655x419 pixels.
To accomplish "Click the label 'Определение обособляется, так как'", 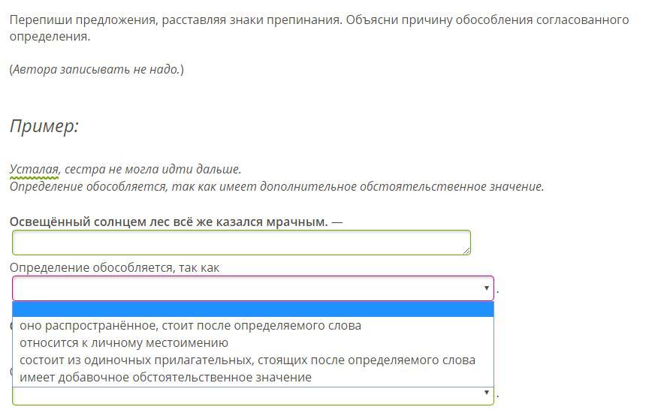I will click(114, 267).
